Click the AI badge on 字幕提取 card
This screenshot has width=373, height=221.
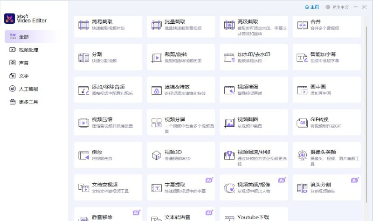click(209, 180)
